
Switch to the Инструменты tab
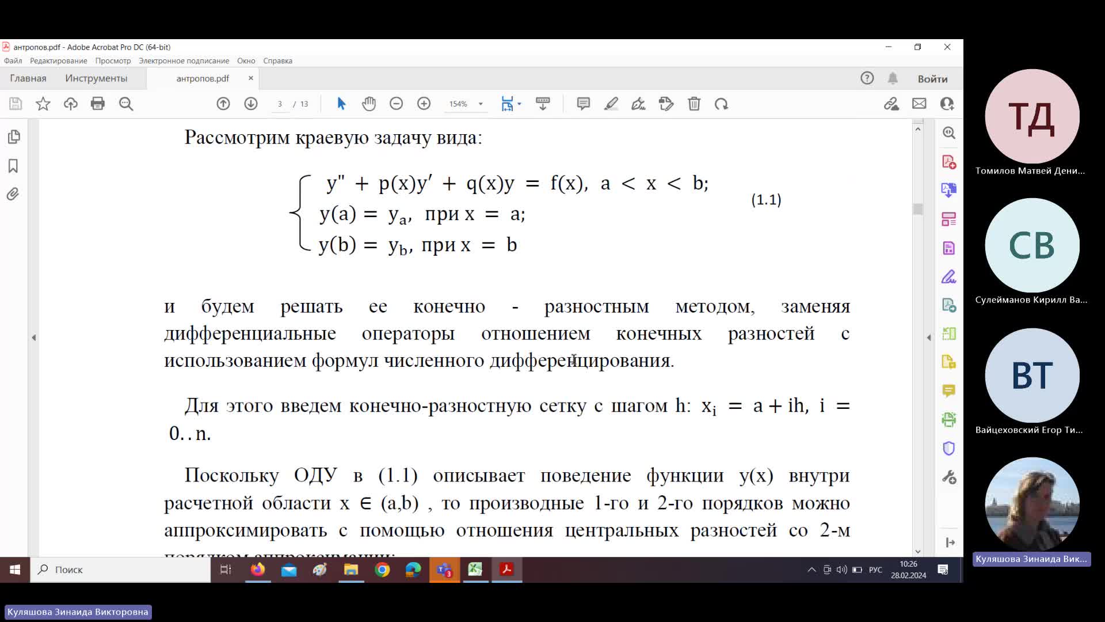coord(96,78)
